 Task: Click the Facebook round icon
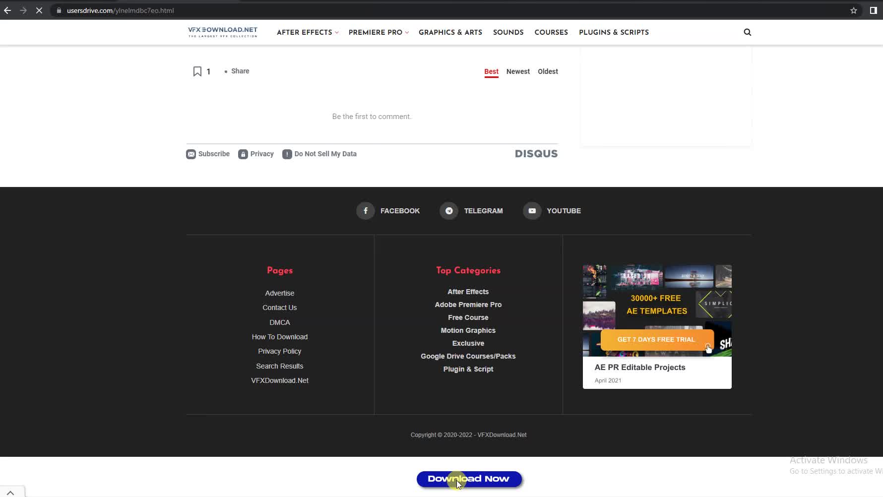[x=366, y=211]
